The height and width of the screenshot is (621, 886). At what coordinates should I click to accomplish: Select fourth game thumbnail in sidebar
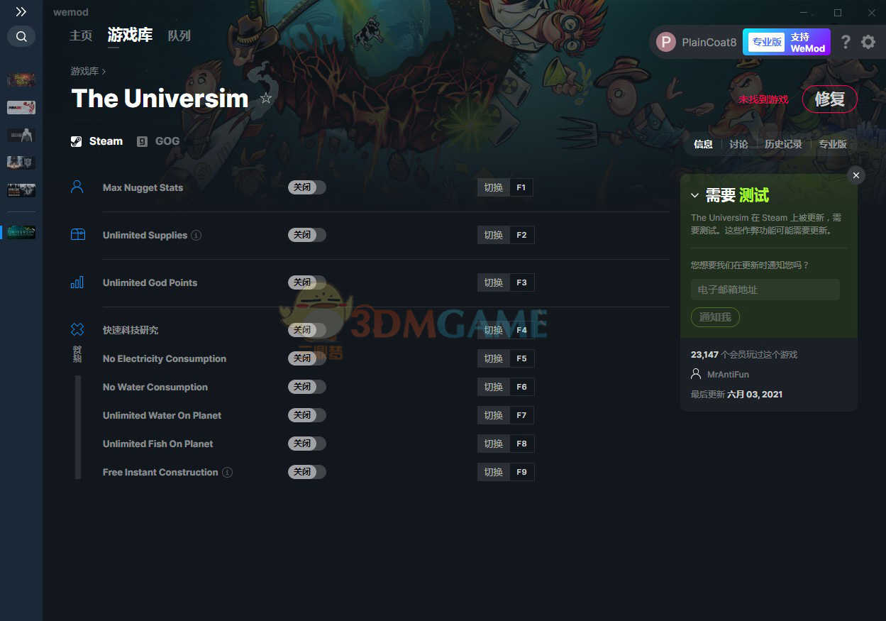click(21, 163)
